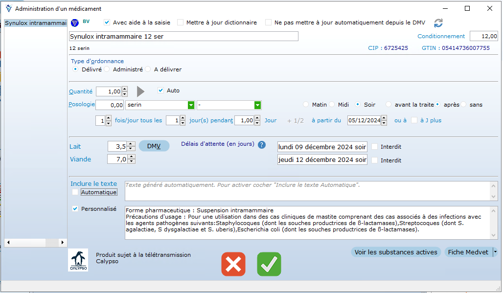The height and width of the screenshot is (293, 503).
Task: Open the waiting period help question mark
Action: point(262,145)
